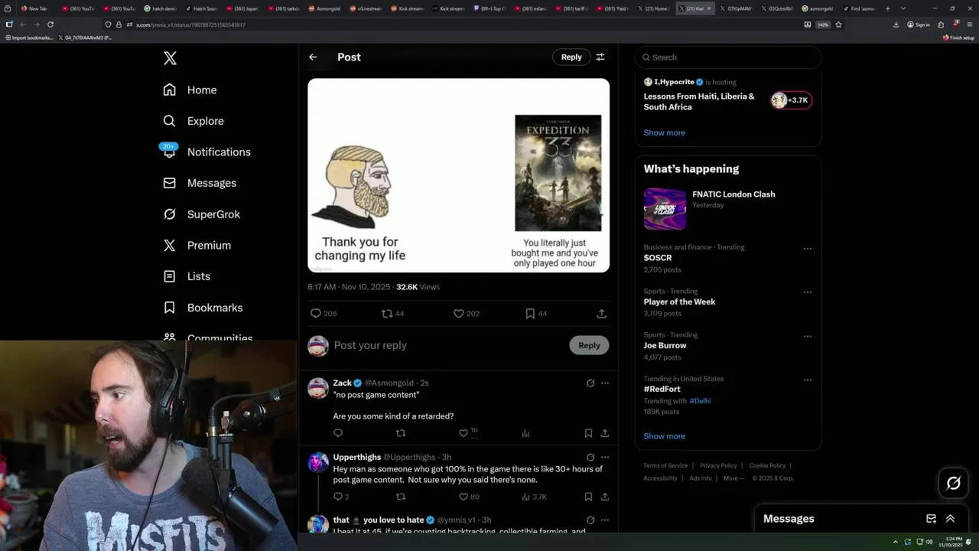The height and width of the screenshot is (551, 979).
Task: Open FNATIC London Clash event card
Action: (x=727, y=209)
